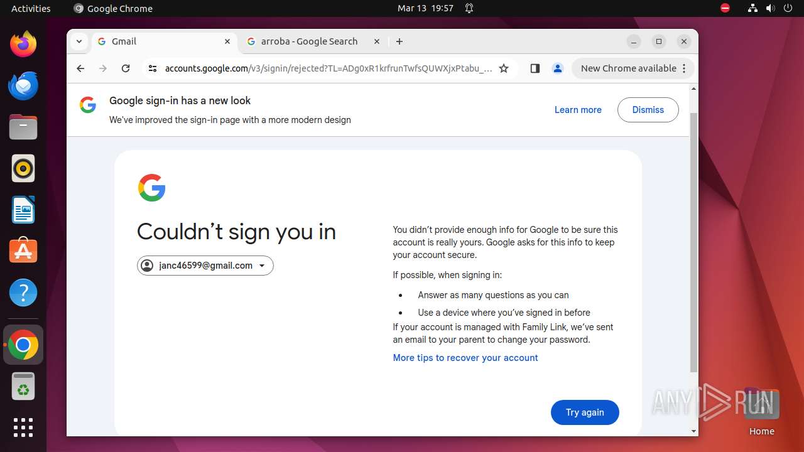Screen dimensions: 804x452
Task: Click 'Use a device where you've signed in before'
Action: coord(504,313)
